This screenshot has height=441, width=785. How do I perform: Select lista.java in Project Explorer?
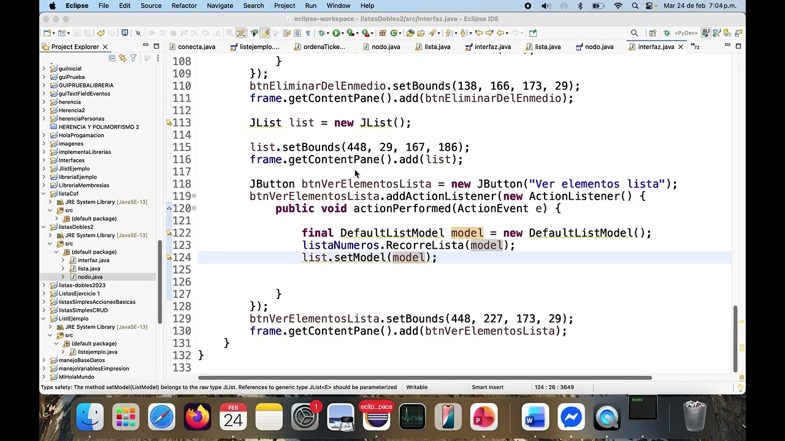click(89, 268)
